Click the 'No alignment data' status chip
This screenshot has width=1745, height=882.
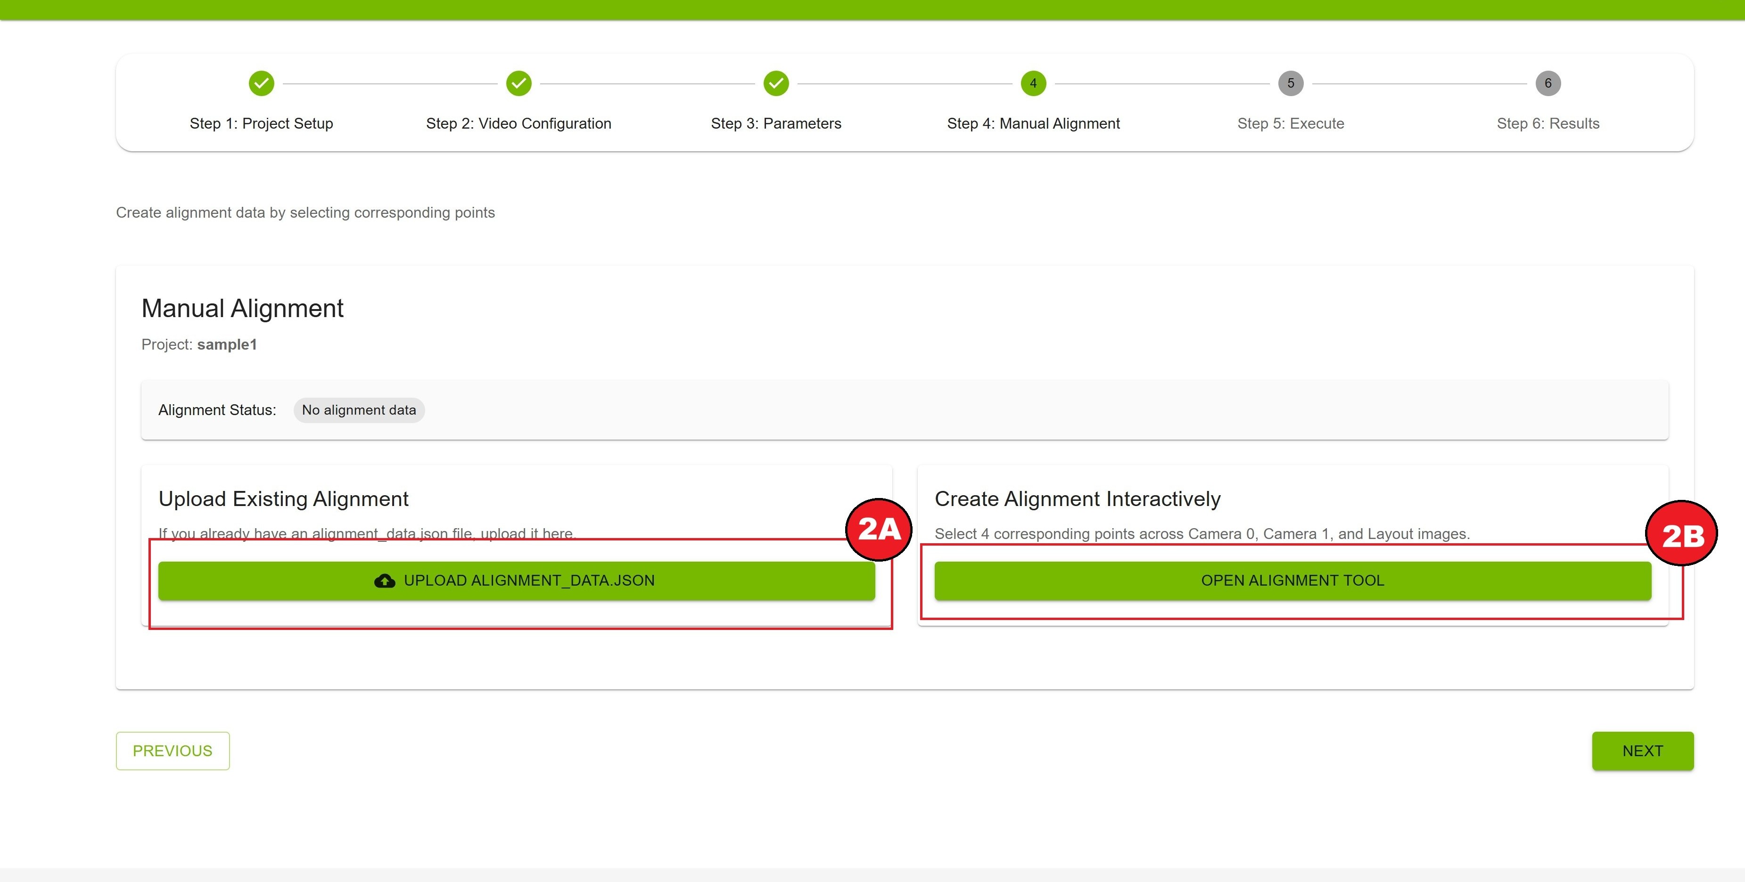pos(359,410)
